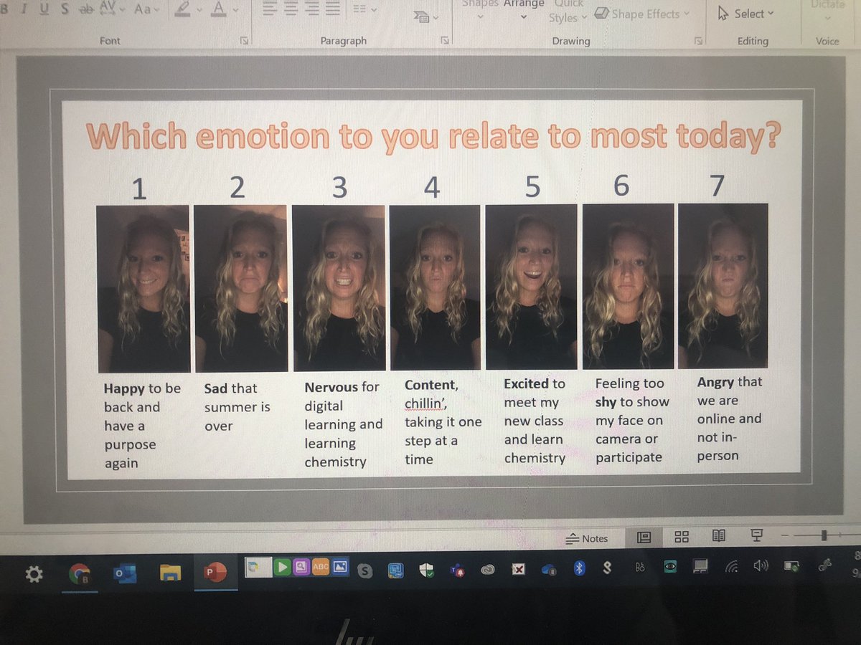This screenshot has width=861, height=645.
Task: Open font color dropdown arrow
Action: pyautogui.click(x=235, y=10)
